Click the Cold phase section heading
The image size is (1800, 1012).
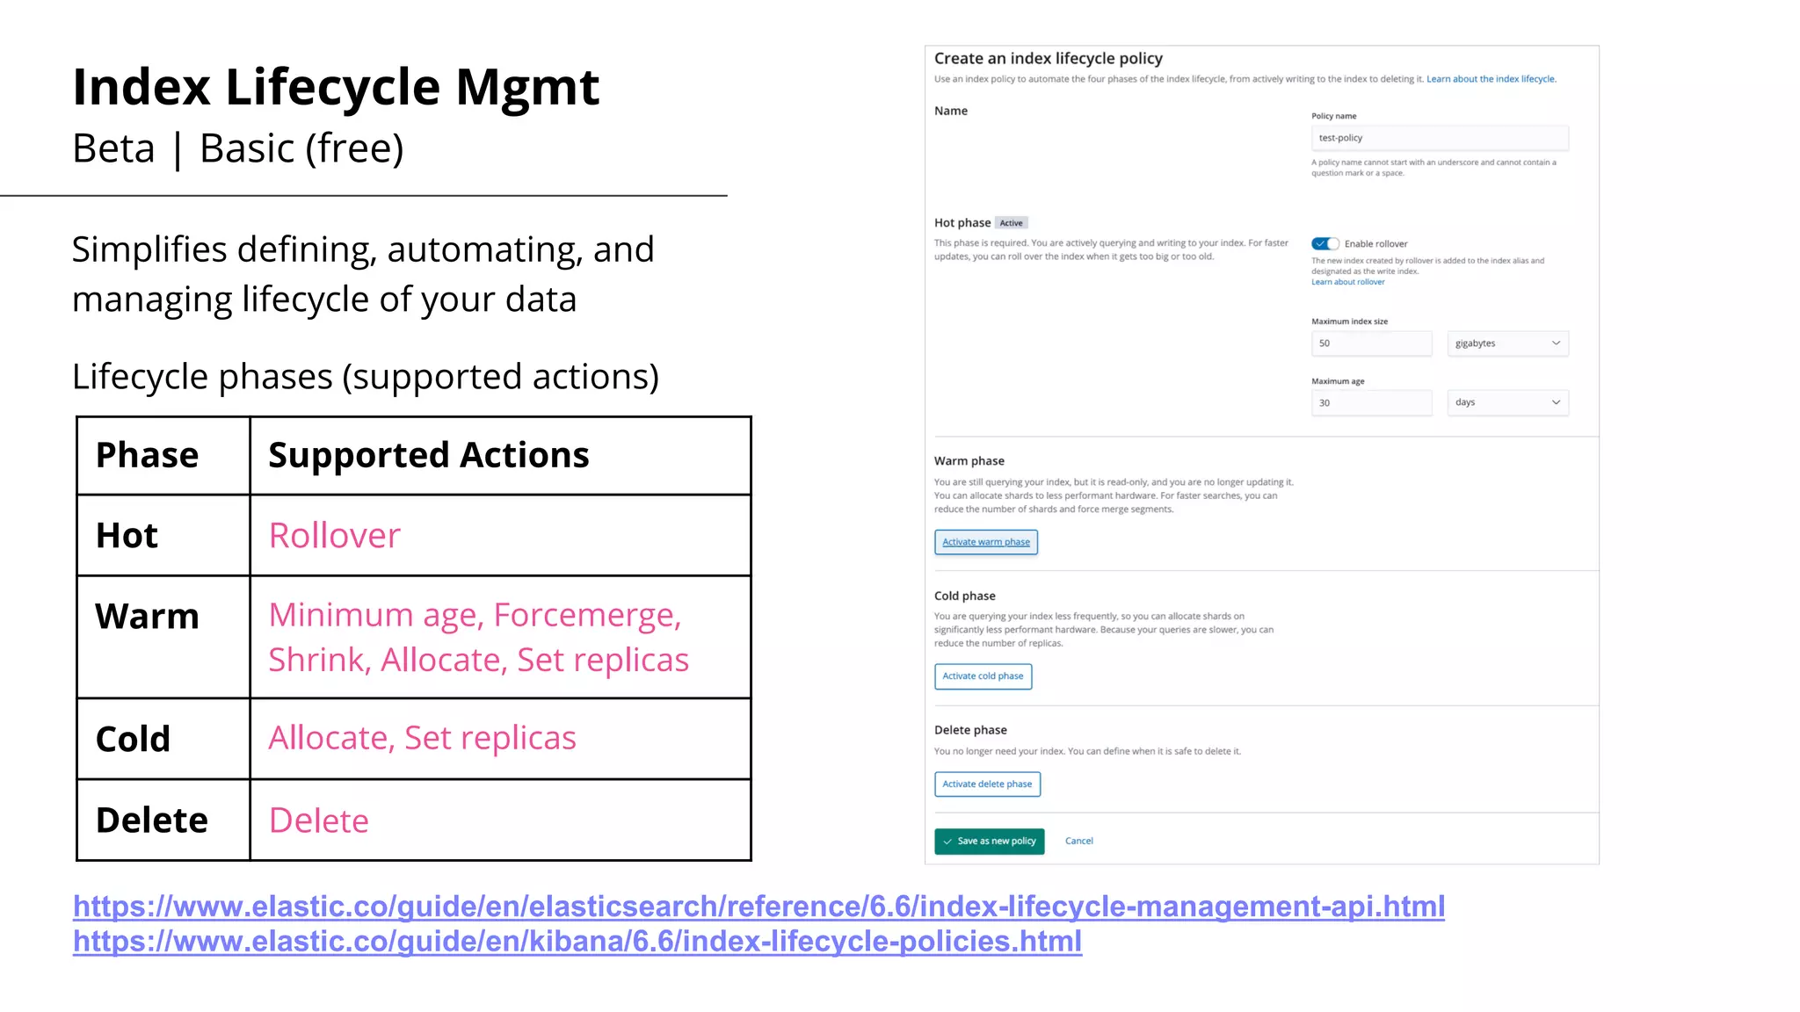(x=964, y=596)
